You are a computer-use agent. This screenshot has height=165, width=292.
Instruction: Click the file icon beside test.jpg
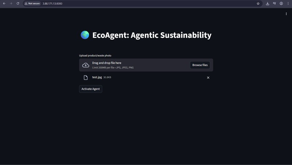[x=85, y=77]
